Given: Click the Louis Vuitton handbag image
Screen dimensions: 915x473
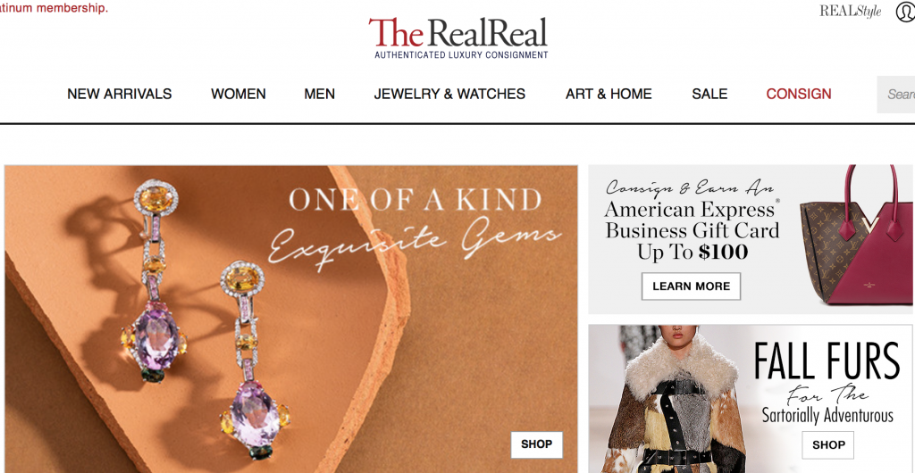Looking at the screenshot, I should (855, 236).
